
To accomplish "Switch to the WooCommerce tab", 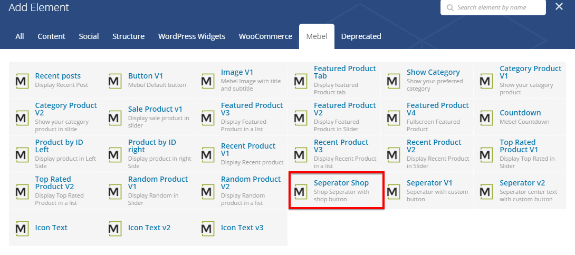I will click(x=265, y=36).
